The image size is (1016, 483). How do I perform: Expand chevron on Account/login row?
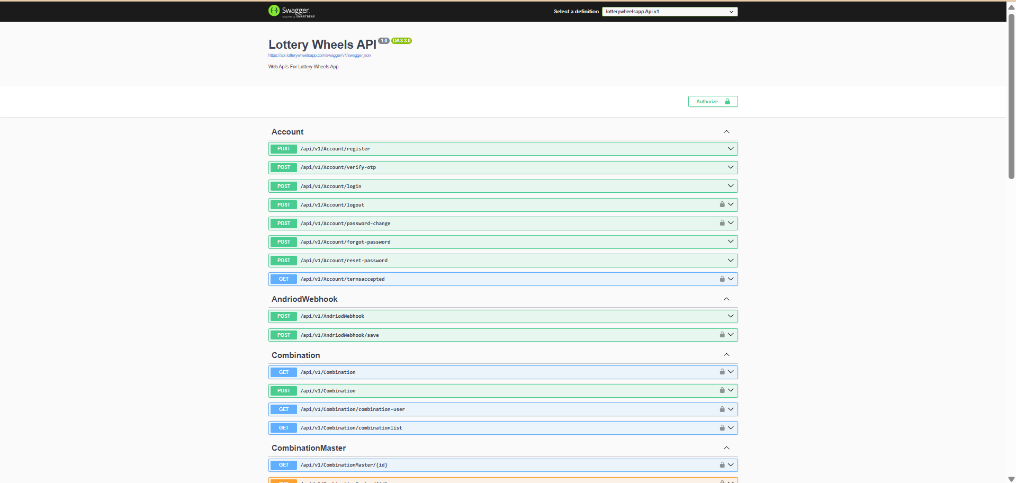pyautogui.click(x=731, y=186)
